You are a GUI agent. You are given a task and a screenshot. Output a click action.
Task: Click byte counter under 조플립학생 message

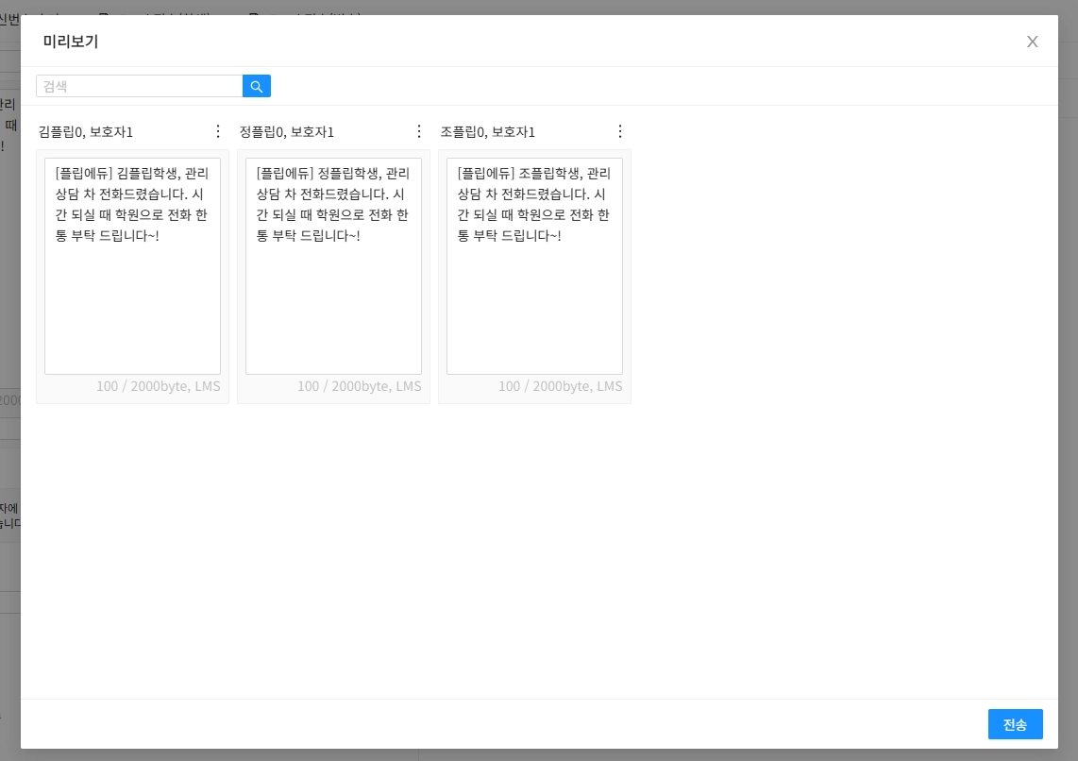click(x=561, y=386)
